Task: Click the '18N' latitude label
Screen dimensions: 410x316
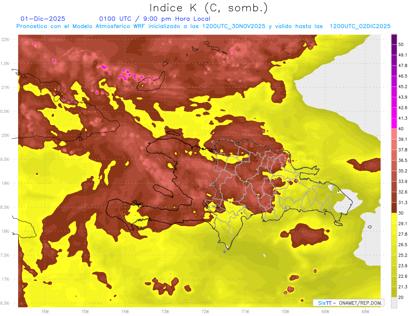Action: 6,231
